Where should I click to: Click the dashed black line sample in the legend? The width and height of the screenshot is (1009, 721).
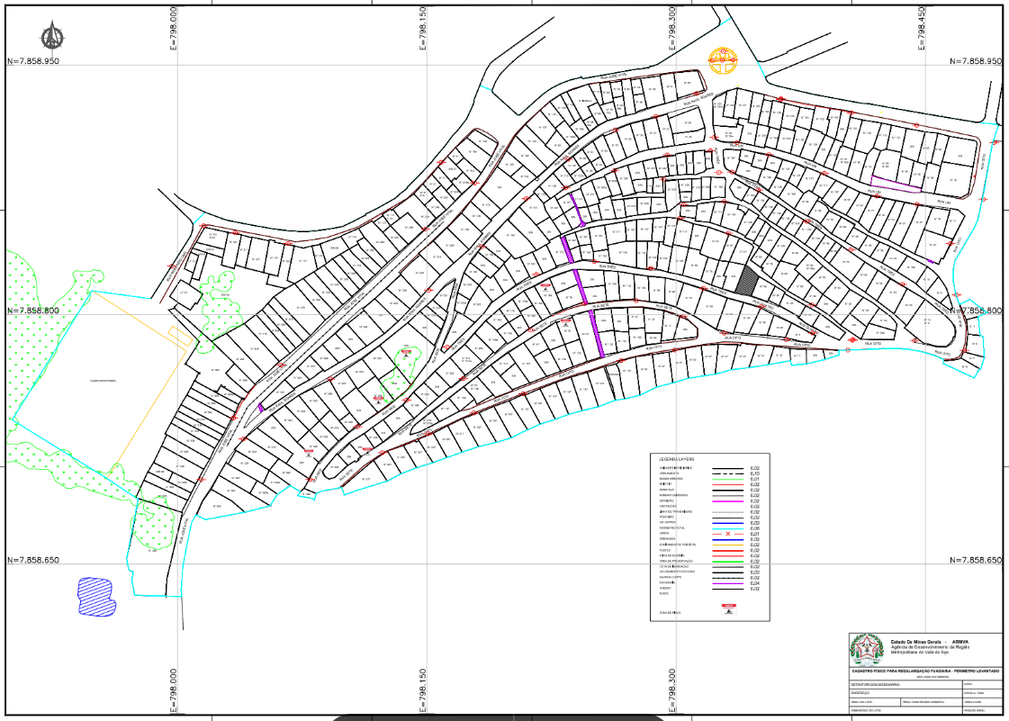[728, 473]
